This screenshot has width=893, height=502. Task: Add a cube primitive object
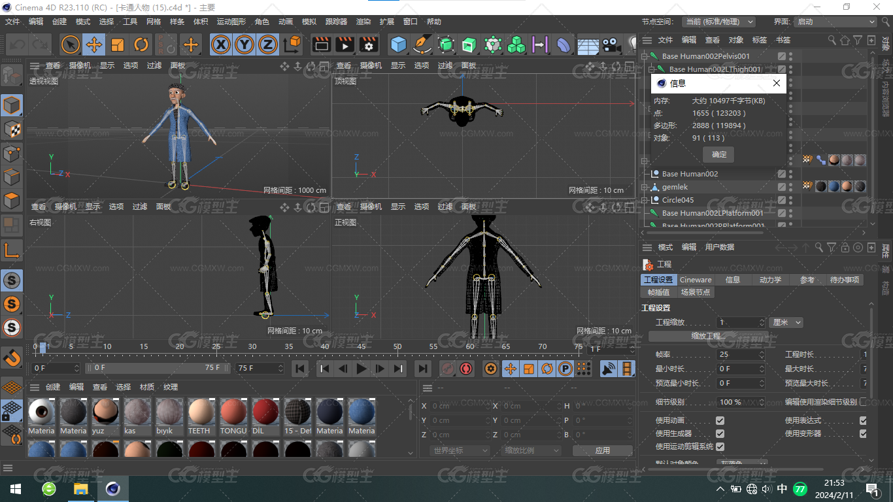(x=398, y=44)
